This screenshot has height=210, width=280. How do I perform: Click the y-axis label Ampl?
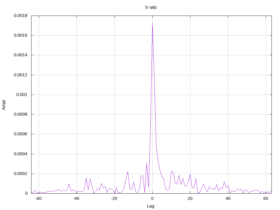(x=4, y=105)
